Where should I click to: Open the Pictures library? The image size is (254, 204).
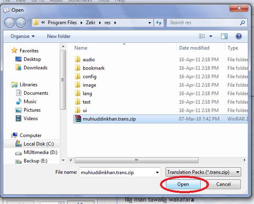click(x=28, y=110)
